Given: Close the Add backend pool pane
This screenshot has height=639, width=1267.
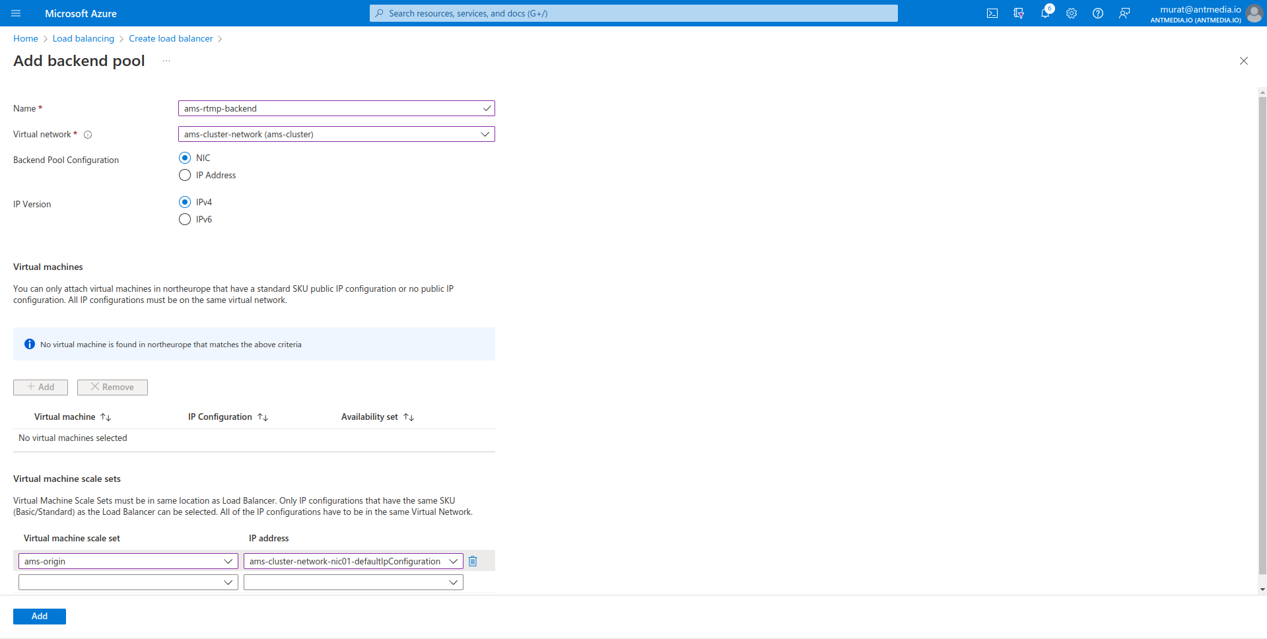Looking at the screenshot, I should (1244, 61).
